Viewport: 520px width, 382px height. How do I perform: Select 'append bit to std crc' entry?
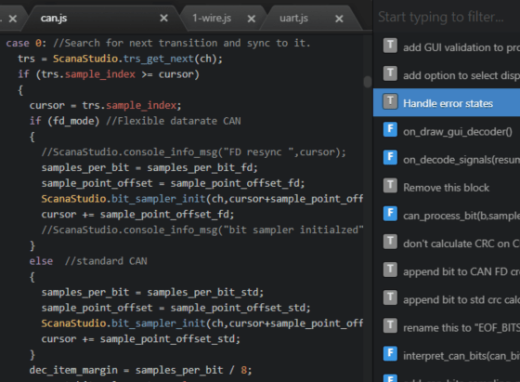pos(447,298)
